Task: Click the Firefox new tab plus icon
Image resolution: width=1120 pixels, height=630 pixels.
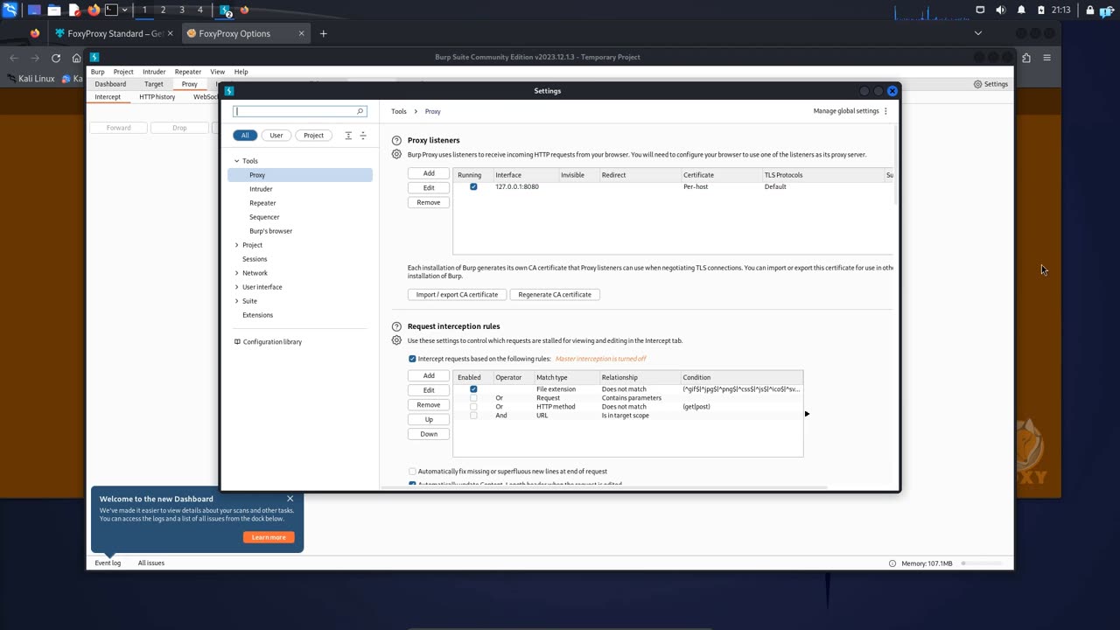Action: [x=323, y=33]
